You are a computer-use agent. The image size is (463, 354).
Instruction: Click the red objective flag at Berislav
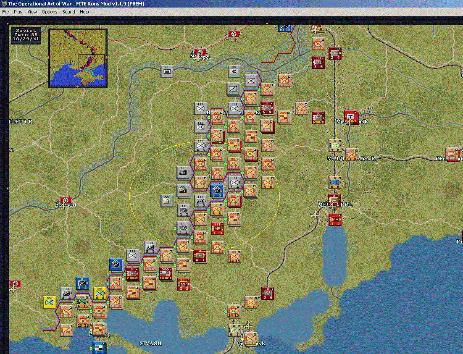[66, 200]
